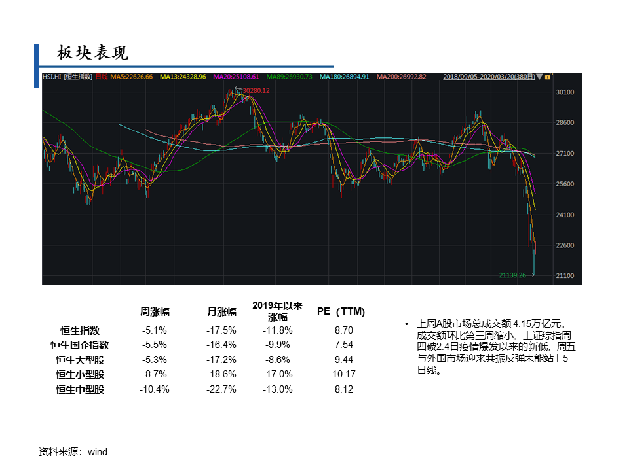
Task: Click the PE (TTM) column header
Action: [341, 311]
